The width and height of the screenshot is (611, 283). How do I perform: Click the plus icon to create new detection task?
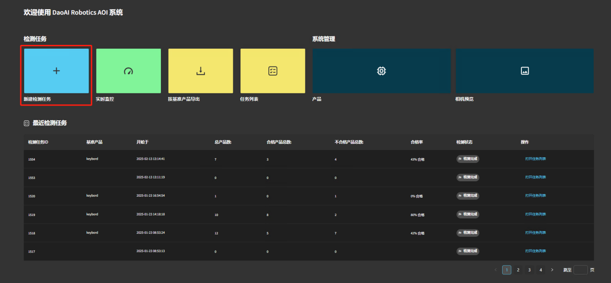coord(56,71)
